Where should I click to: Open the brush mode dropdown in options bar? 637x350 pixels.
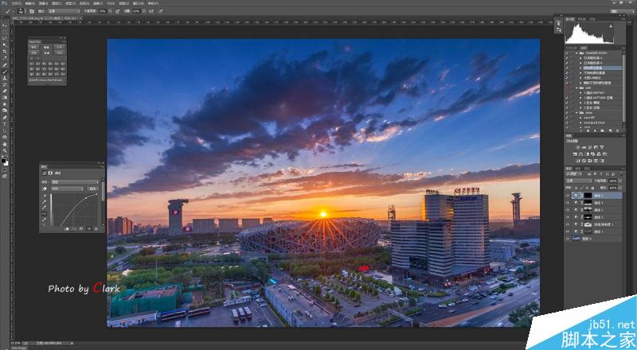click(64, 11)
